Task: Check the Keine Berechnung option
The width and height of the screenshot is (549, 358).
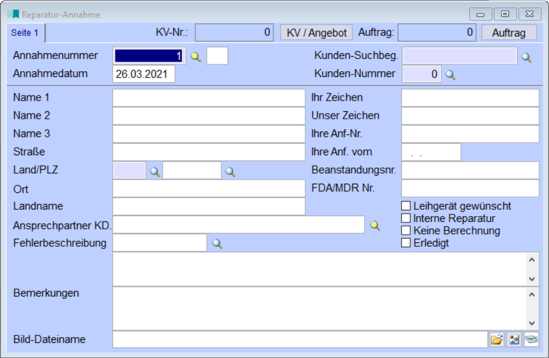Action: pos(406,231)
